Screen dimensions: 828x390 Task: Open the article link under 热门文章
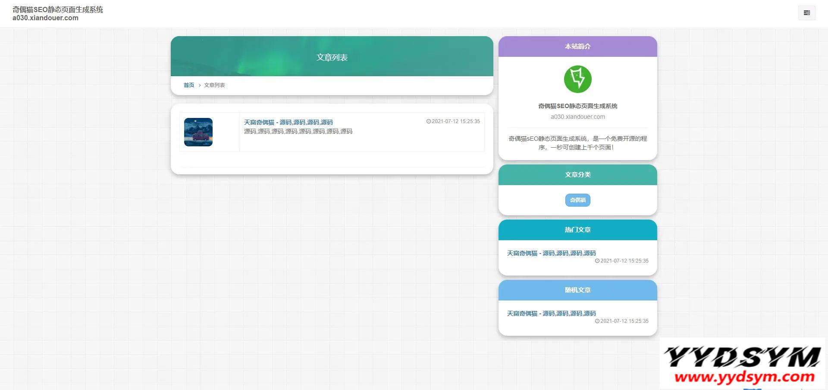(551, 253)
